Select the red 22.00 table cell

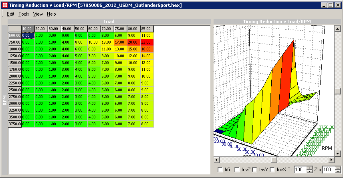point(147,42)
